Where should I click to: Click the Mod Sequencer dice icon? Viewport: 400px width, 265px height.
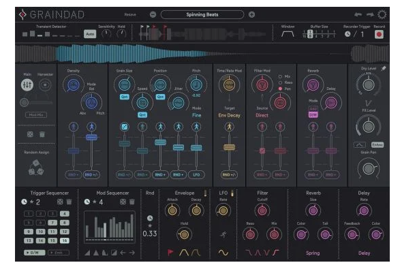pyautogui.click(x=123, y=202)
